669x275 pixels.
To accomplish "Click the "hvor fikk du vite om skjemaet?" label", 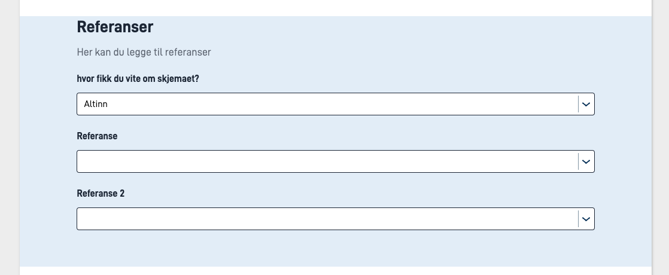I will coord(138,78).
